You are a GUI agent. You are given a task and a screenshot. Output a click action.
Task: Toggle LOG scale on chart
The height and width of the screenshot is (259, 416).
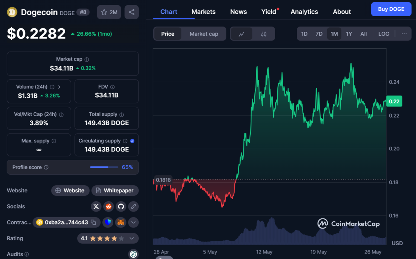pos(384,34)
